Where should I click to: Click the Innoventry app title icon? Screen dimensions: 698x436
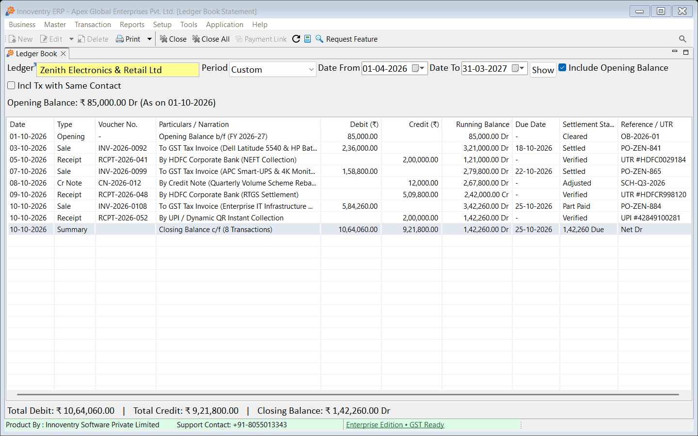pyautogui.click(x=10, y=11)
